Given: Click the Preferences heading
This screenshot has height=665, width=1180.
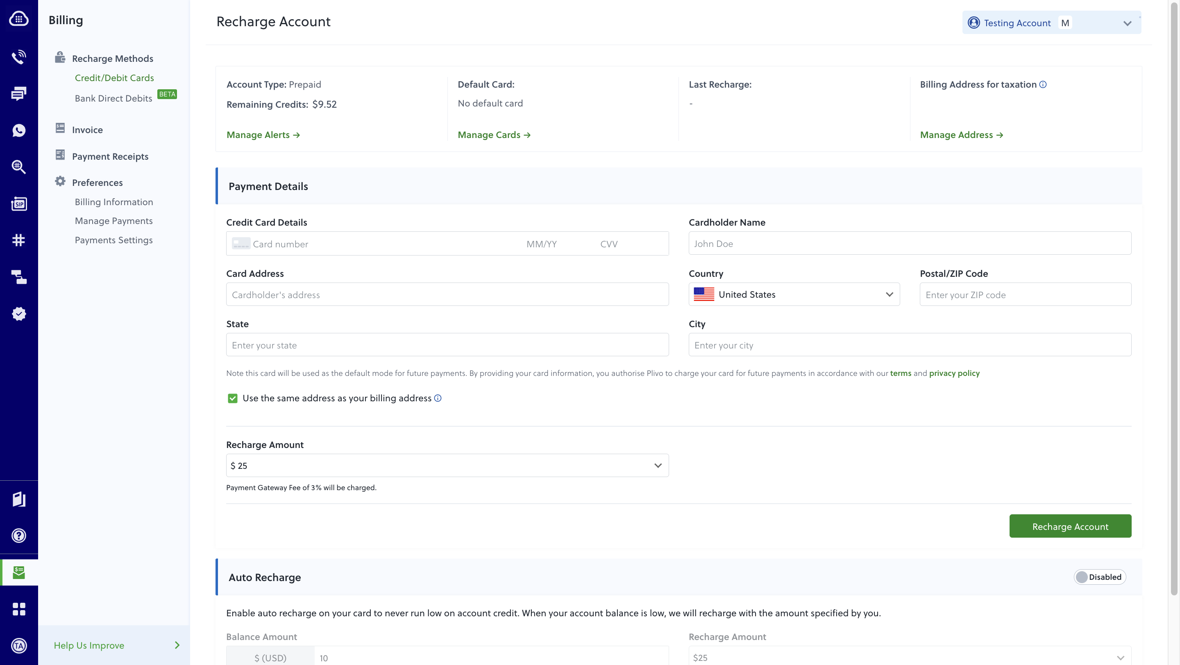Looking at the screenshot, I should [97, 183].
